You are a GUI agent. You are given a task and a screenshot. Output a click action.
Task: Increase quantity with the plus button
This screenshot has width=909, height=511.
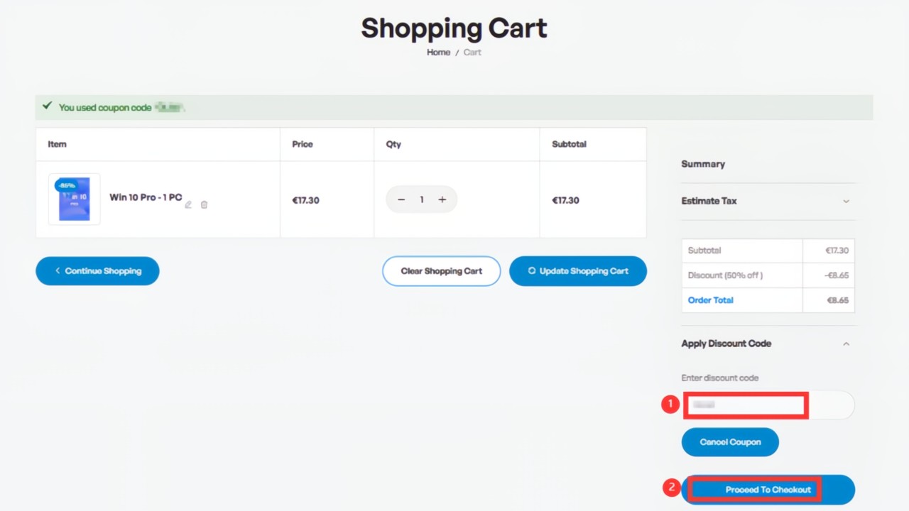(442, 199)
